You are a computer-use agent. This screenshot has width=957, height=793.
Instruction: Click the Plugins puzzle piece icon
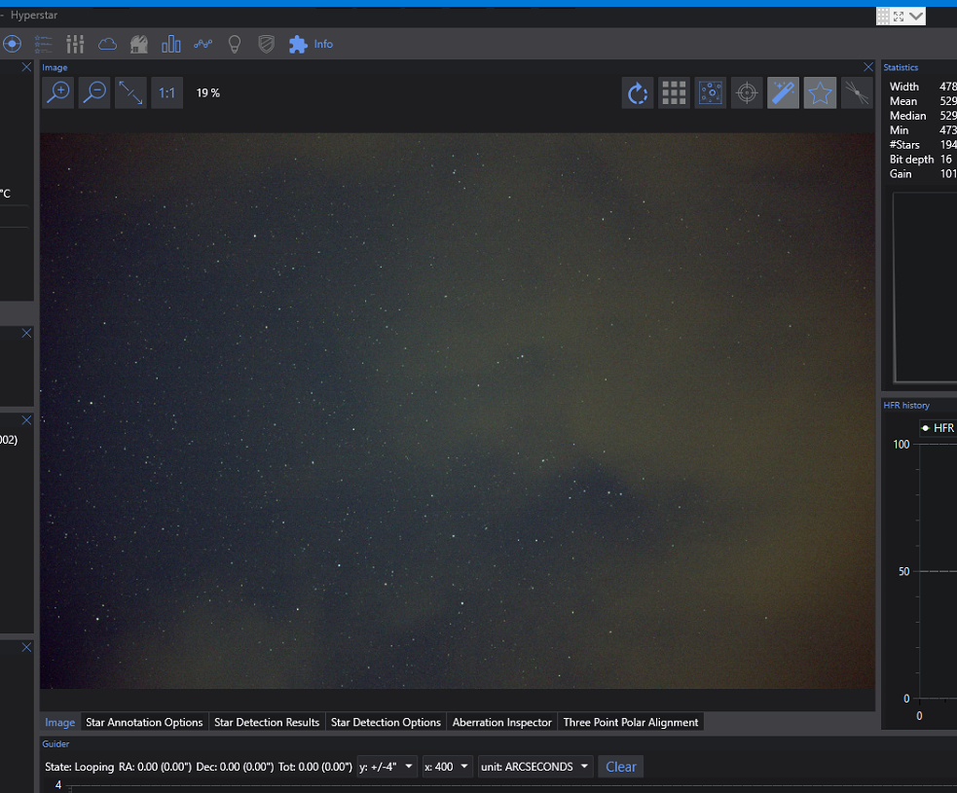click(x=297, y=44)
